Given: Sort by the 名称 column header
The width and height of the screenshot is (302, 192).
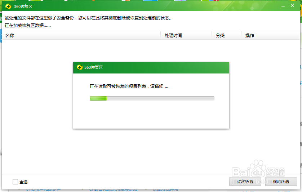Looking at the screenshot, I should click(x=81, y=35).
